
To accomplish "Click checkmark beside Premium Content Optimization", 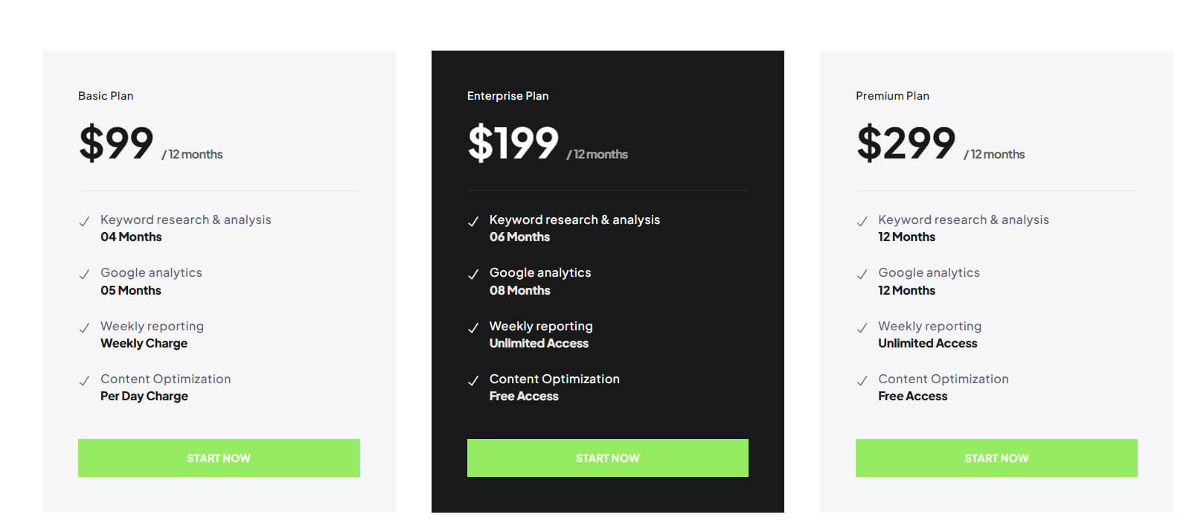I will 862,381.
